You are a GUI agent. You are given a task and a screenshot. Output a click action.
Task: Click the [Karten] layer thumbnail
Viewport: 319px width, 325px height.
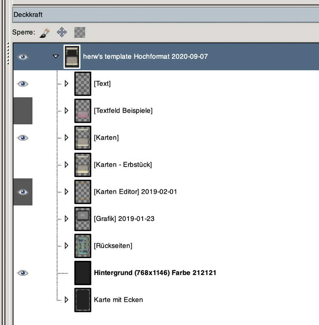click(83, 138)
